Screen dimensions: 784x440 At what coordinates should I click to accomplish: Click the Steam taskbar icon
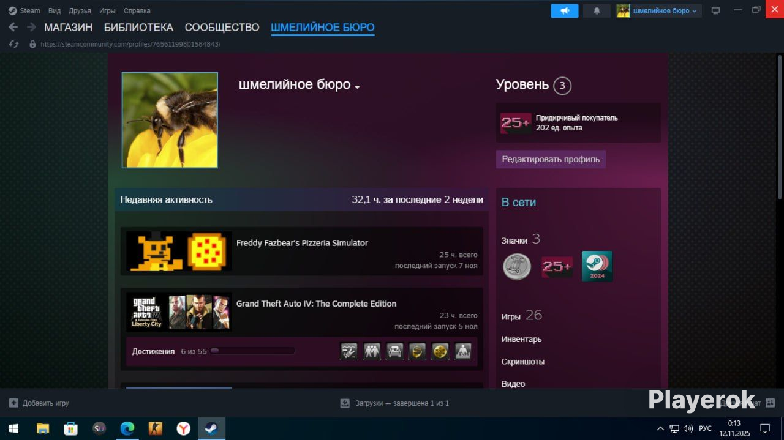pos(211,428)
